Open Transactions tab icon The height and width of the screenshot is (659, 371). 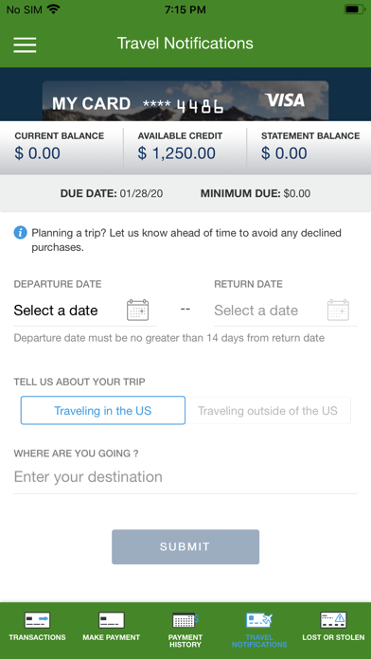[x=38, y=620]
